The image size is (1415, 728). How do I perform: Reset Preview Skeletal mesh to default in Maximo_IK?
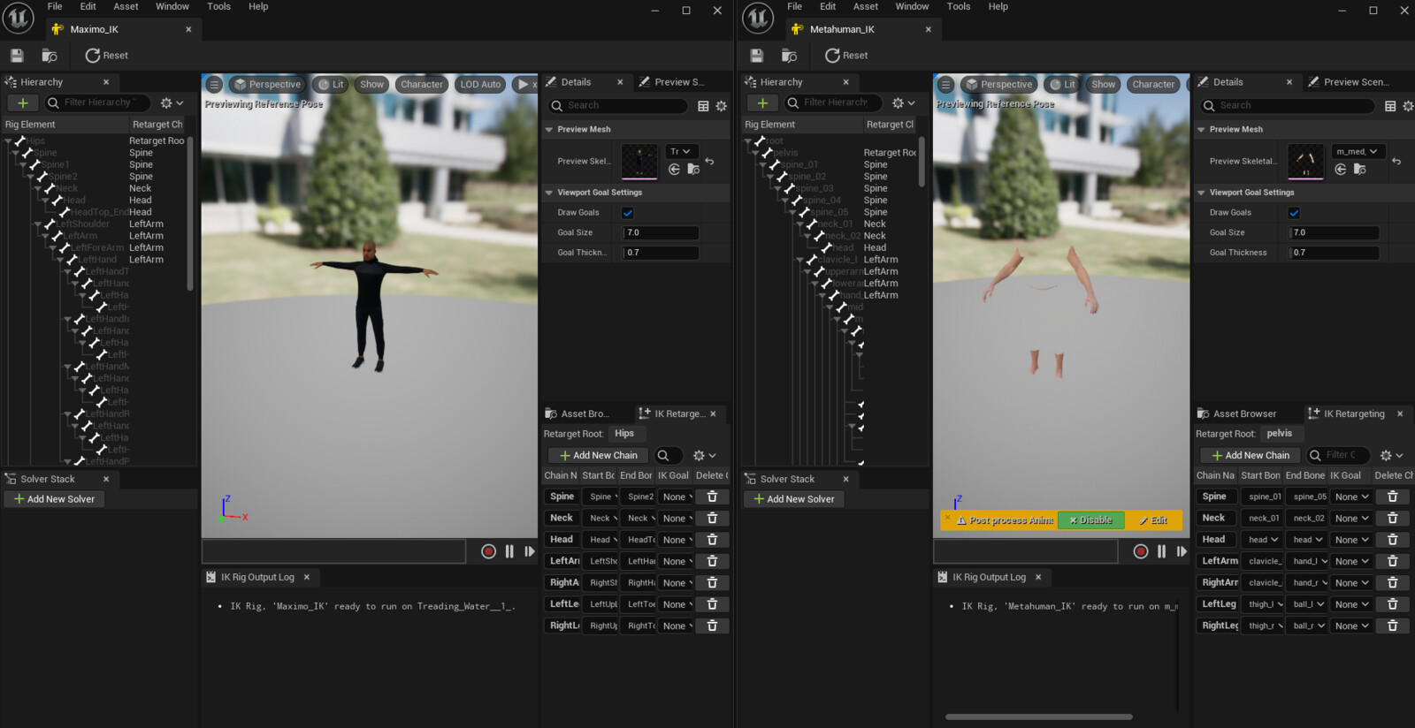click(x=709, y=162)
